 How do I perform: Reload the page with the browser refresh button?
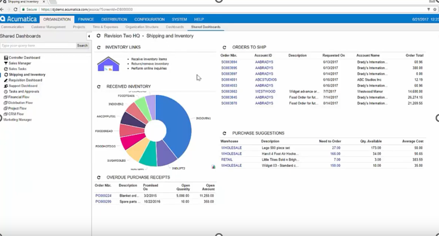(x=15, y=9)
